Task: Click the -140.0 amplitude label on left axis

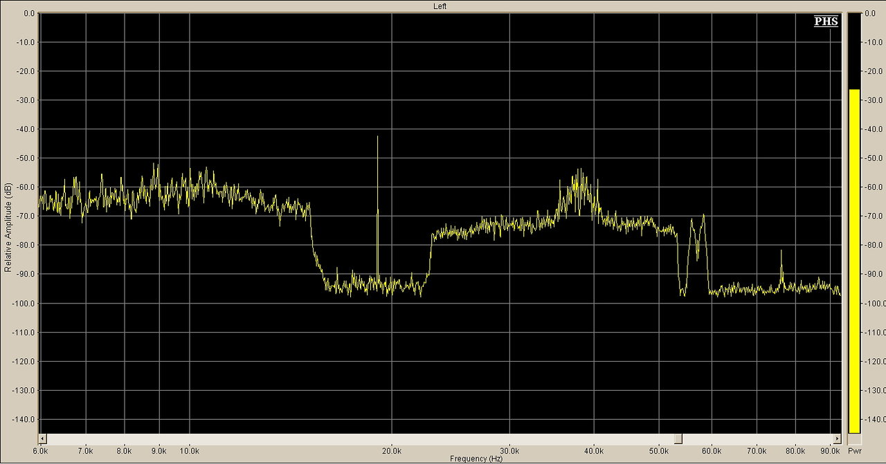Action: point(24,420)
